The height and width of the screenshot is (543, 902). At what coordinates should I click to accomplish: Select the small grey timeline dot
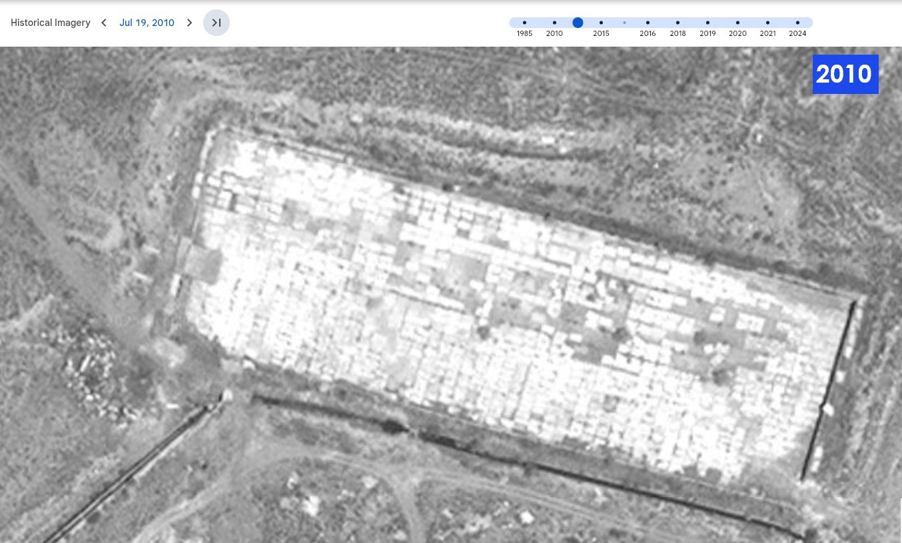click(x=624, y=23)
